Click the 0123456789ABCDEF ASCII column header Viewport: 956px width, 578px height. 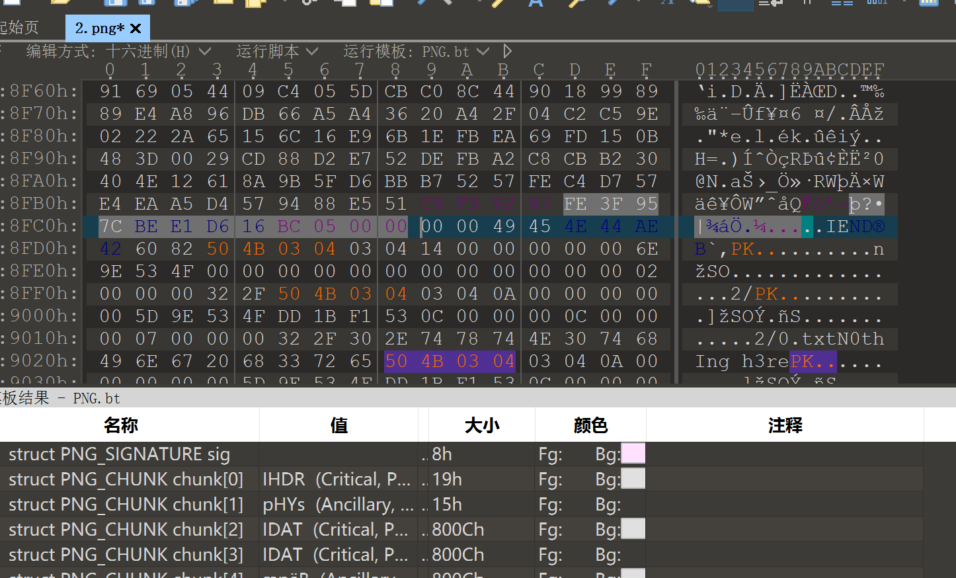tap(790, 69)
